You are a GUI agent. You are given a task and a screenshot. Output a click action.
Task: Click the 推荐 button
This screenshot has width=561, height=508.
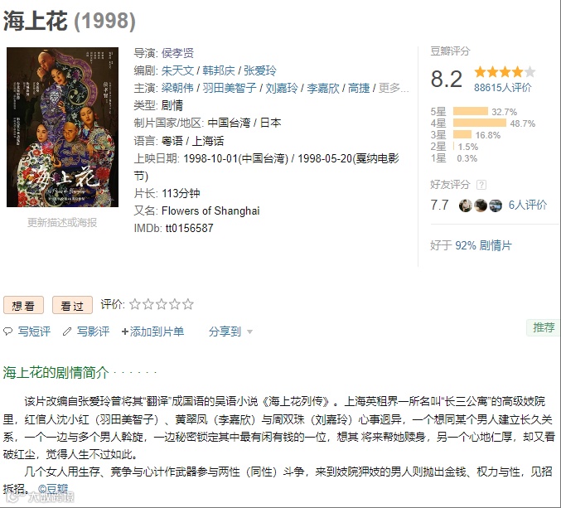pos(544,327)
